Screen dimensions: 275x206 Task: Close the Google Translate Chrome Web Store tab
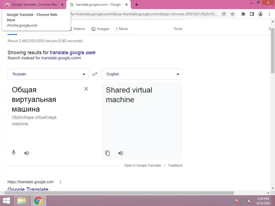point(62,5)
